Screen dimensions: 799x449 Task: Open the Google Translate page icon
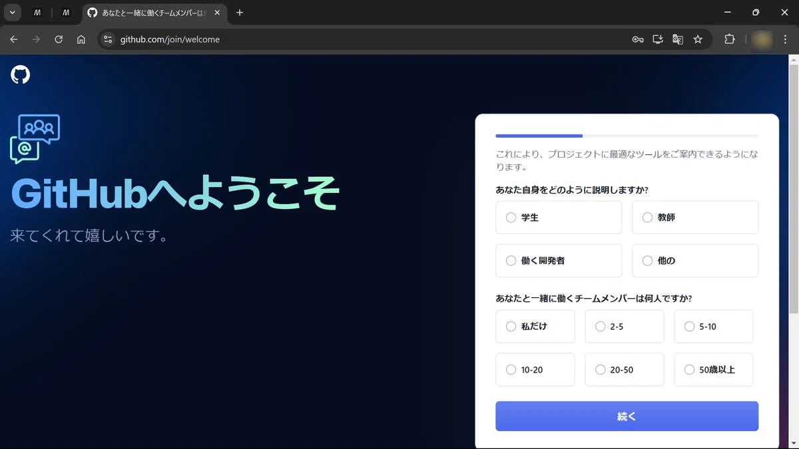tap(678, 39)
